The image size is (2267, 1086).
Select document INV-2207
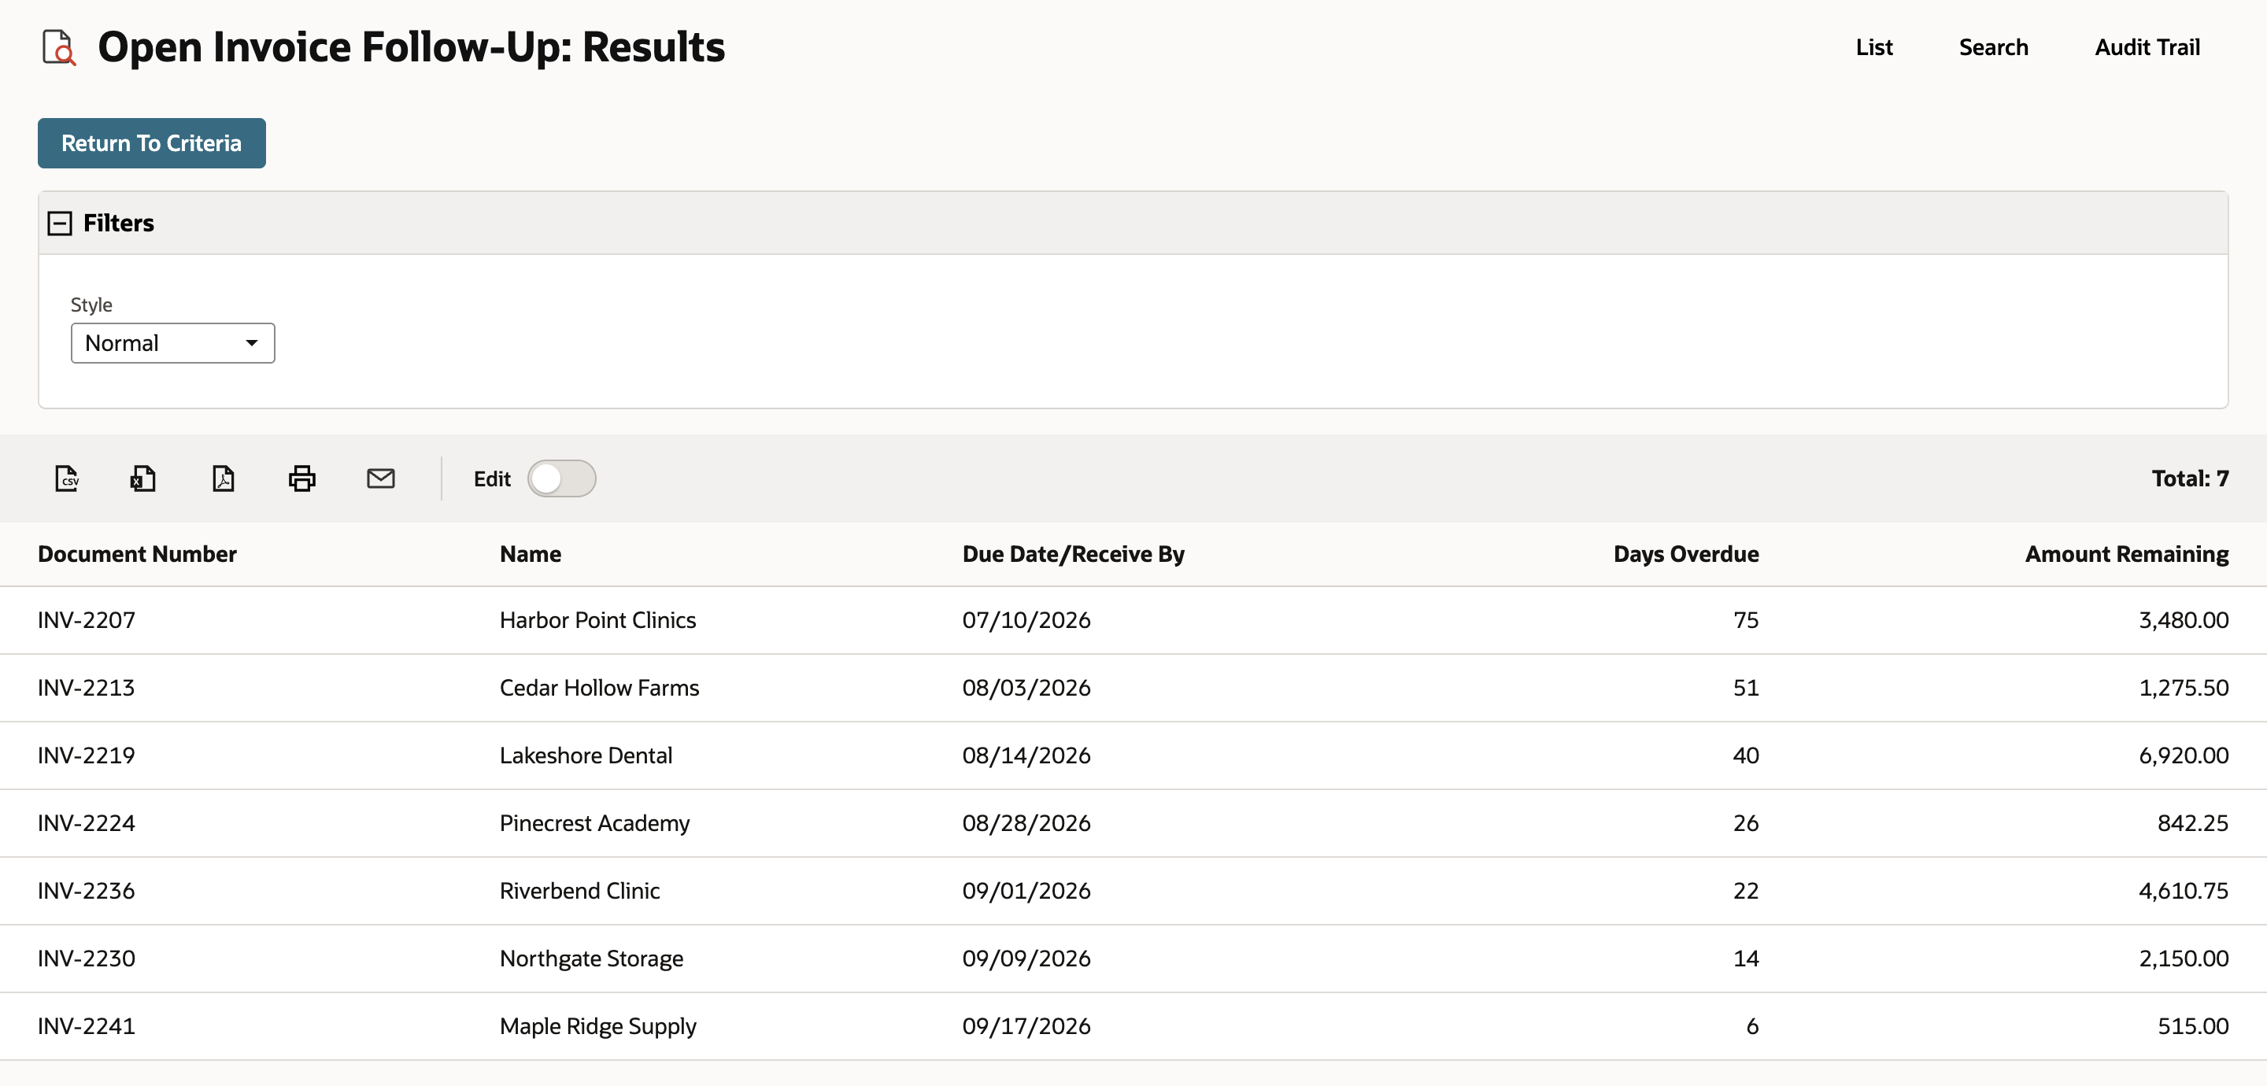[87, 619]
